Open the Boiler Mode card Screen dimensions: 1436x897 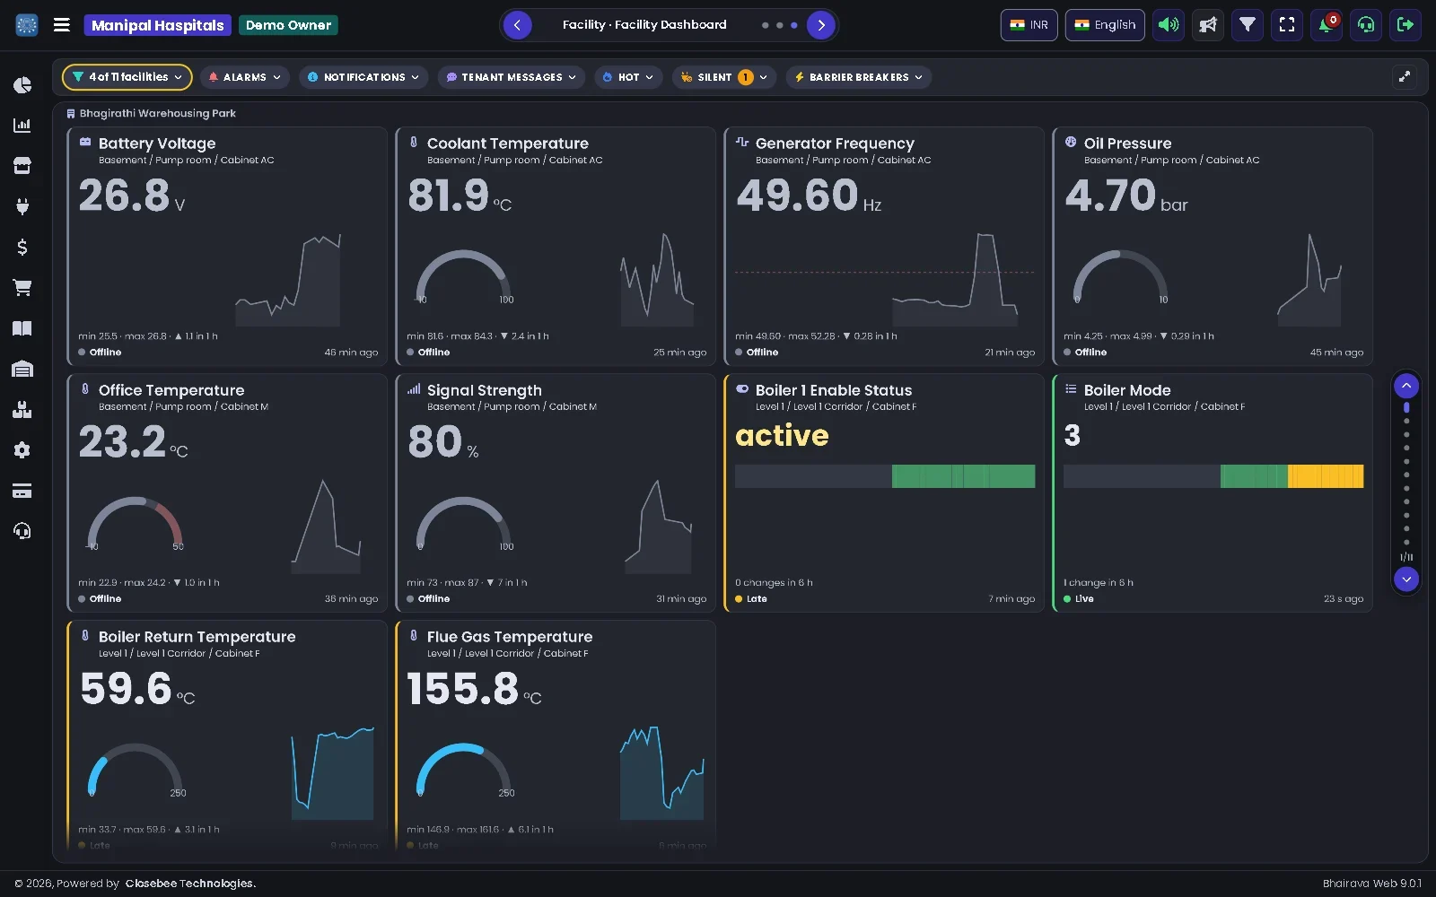1213,492
